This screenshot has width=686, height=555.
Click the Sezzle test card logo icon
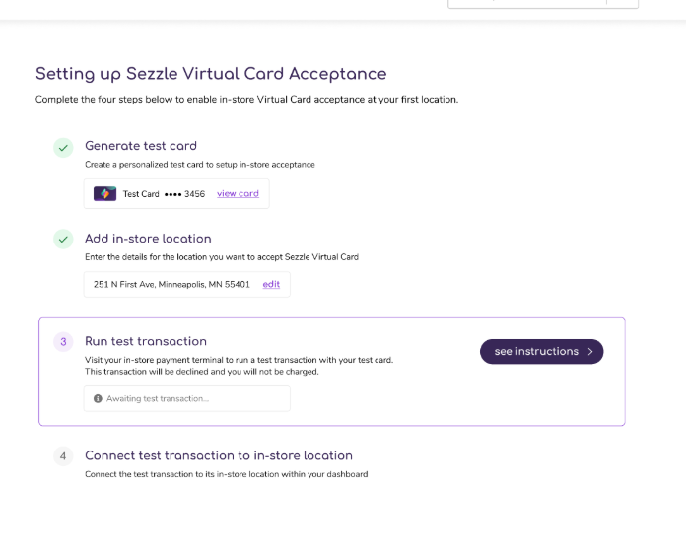[x=104, y=194]
